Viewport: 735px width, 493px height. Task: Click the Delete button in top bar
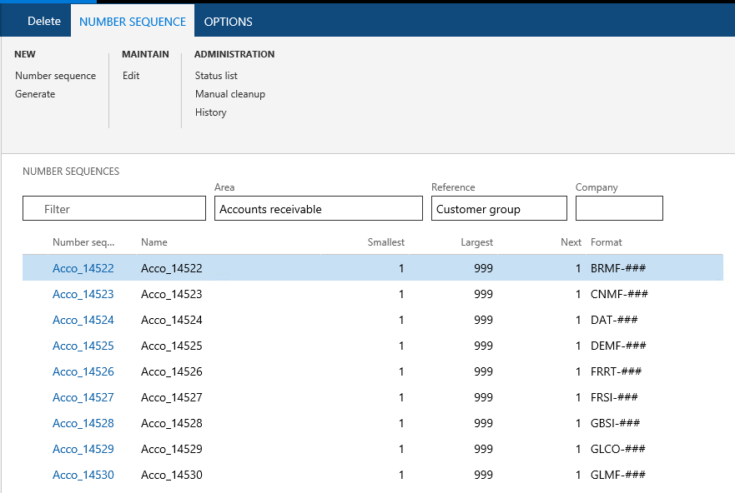click(44, 22)
